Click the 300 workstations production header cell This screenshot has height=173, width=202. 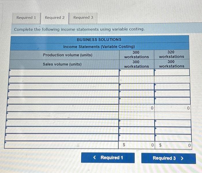coord(136,55)
